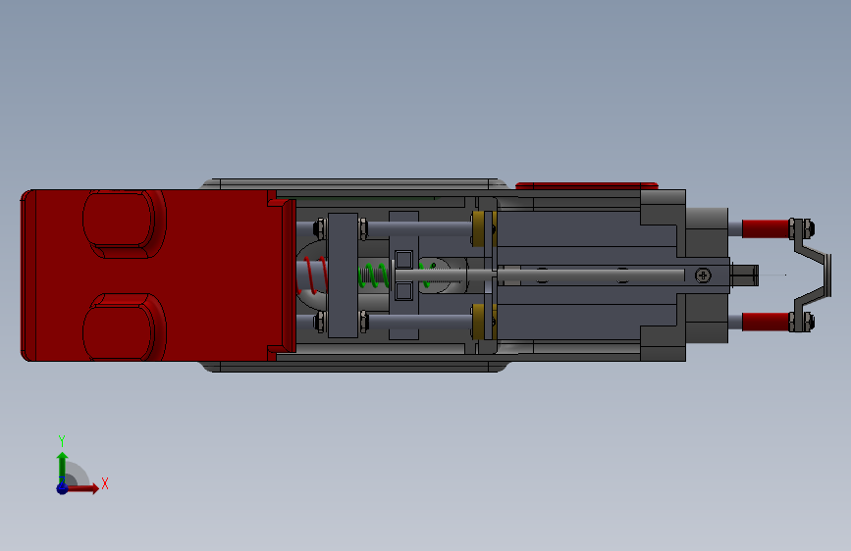Select the lower red sleeve on the rod
The width and height of the screenshot is (851, 551).
[x=766, y=322]
